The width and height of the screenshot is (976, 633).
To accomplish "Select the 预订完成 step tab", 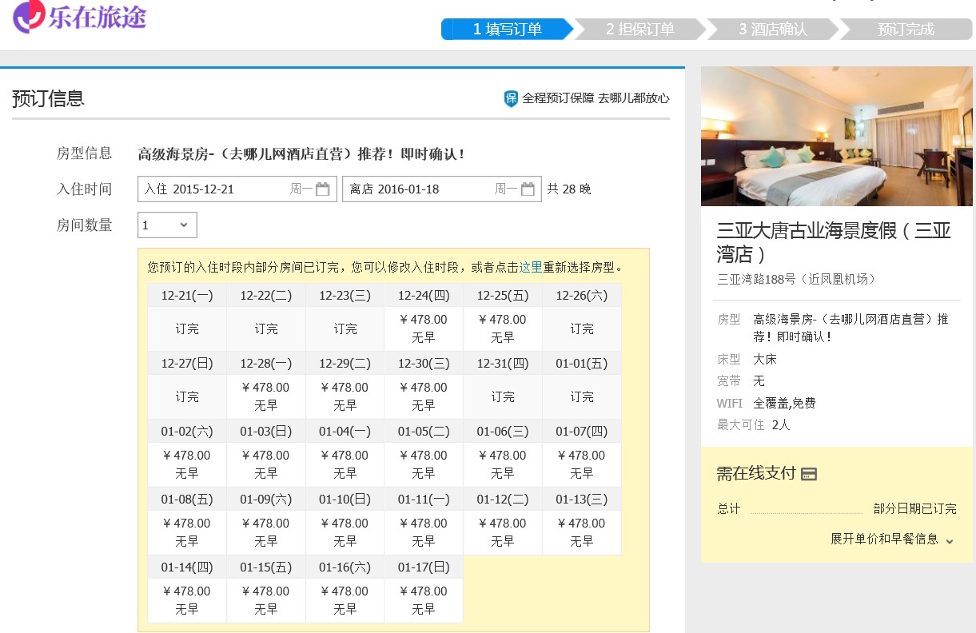I will coord(905,30).
